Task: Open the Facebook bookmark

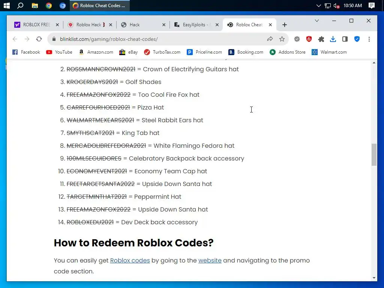Action: coord(26,52)
